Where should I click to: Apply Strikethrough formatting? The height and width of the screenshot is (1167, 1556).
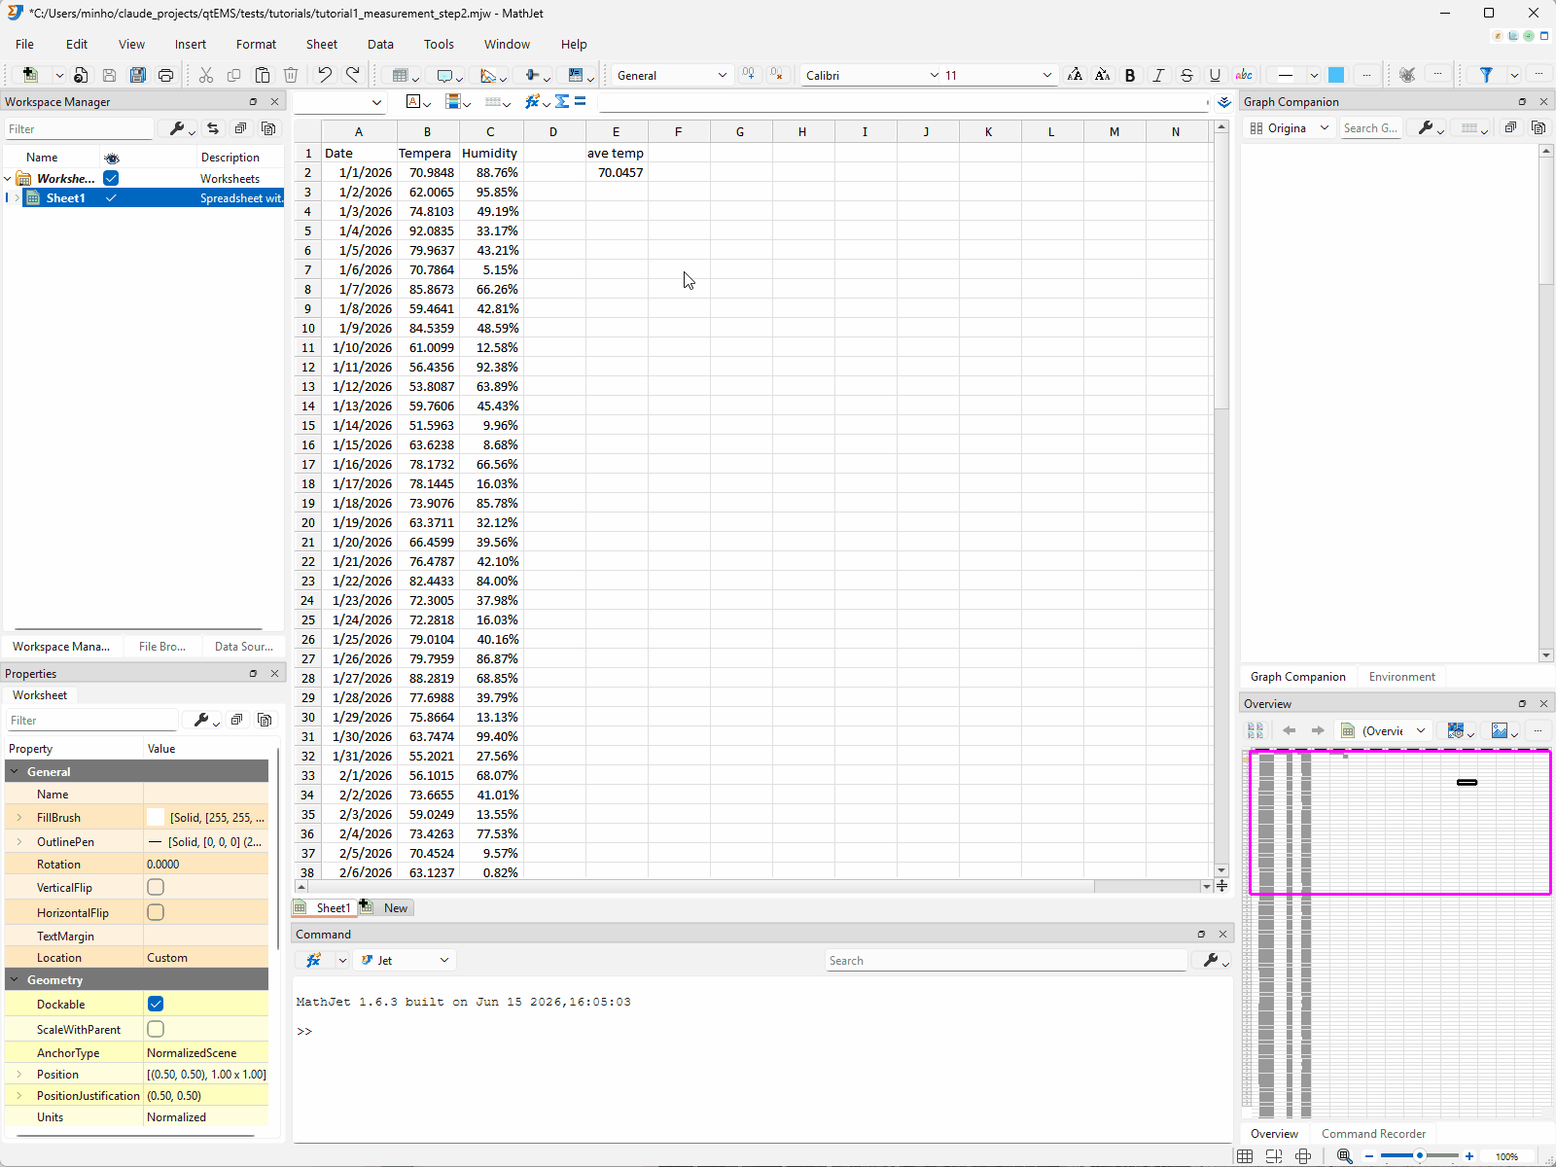[x=1186, y=75]
